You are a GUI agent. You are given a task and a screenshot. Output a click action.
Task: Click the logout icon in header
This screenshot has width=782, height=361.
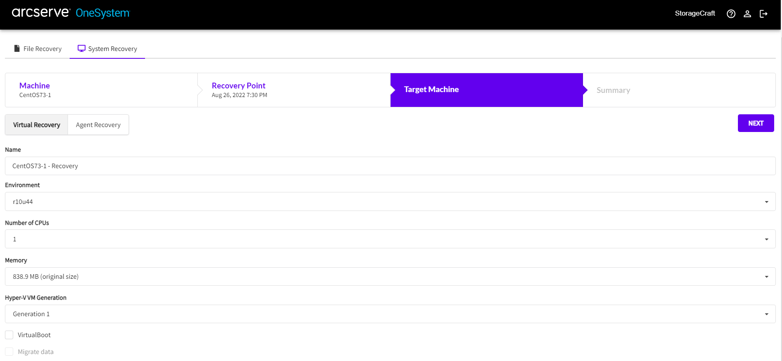(x=763, y=14)
